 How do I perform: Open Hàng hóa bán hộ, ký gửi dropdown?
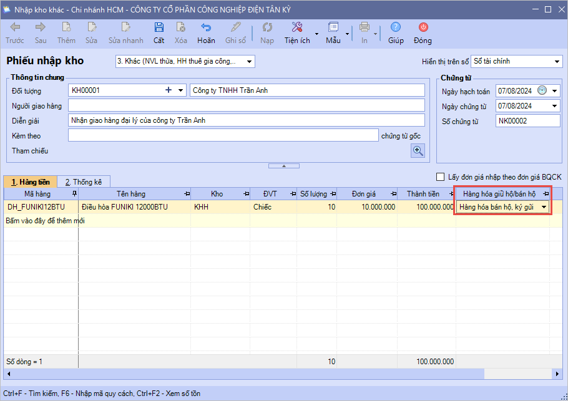pos(544,207)
